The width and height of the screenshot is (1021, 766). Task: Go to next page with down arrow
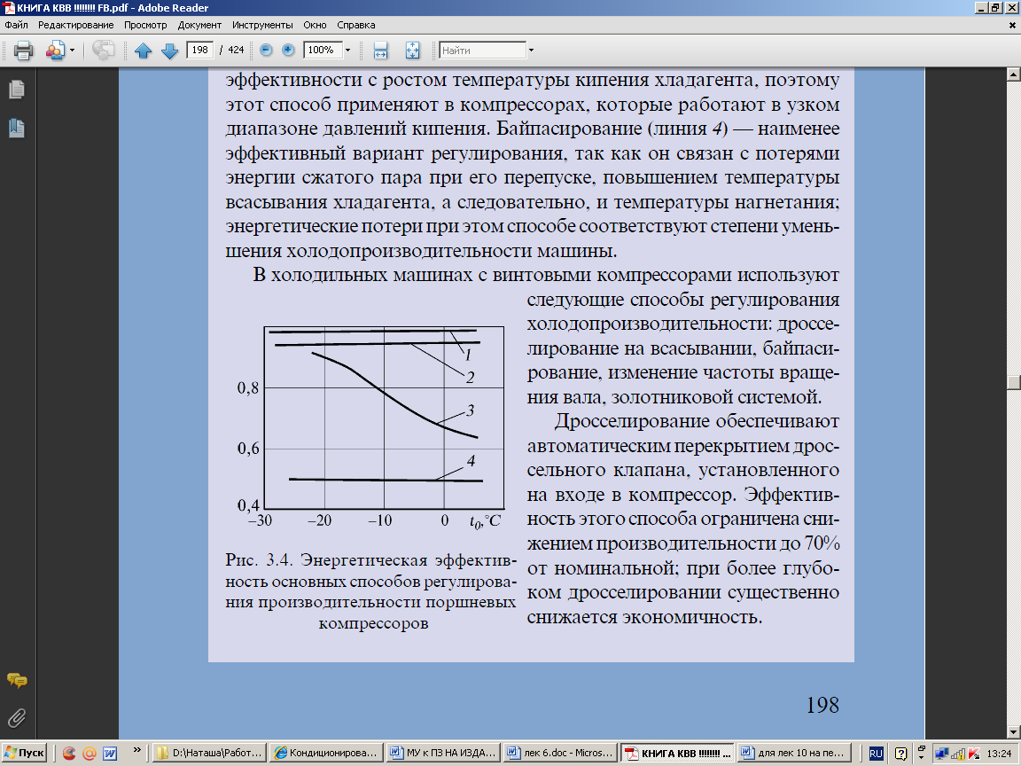(x=169, y=51)
